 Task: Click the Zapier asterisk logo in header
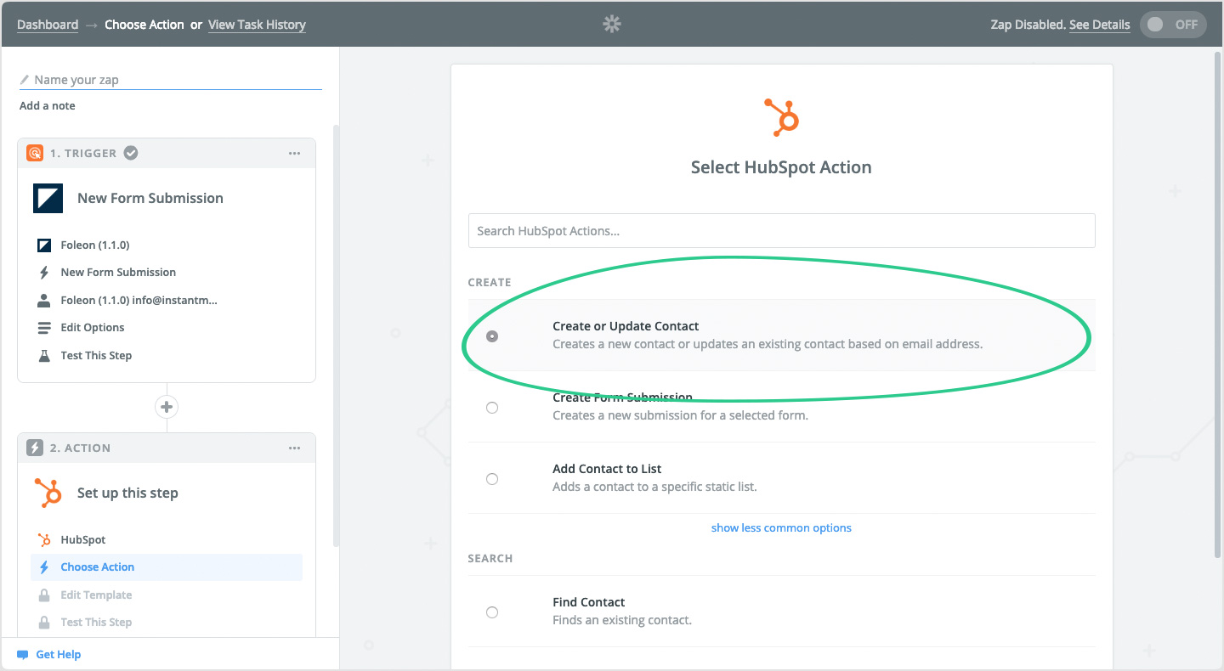611,25
